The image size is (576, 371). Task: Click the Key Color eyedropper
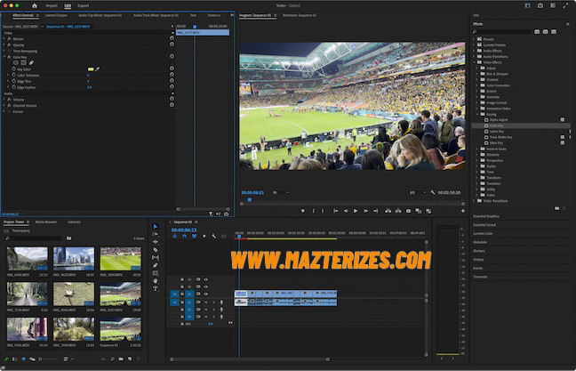(98, 69)
